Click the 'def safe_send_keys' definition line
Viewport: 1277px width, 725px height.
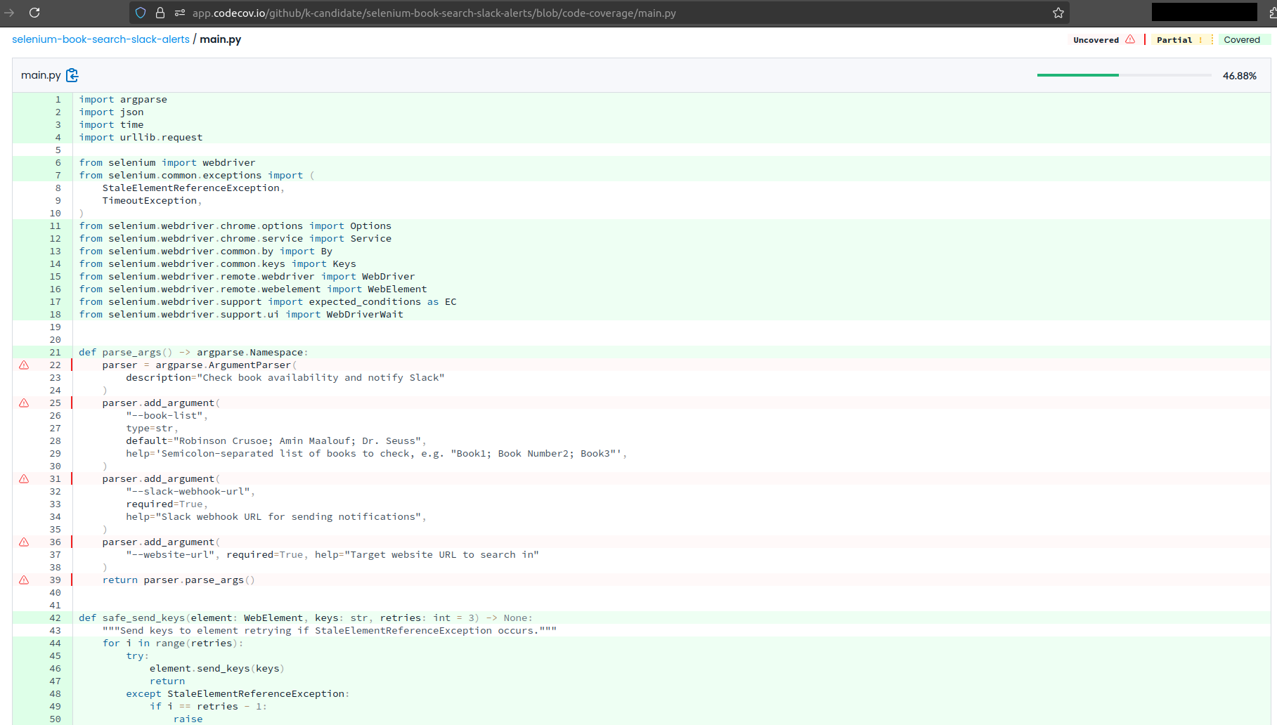click(x=306, y=618)
